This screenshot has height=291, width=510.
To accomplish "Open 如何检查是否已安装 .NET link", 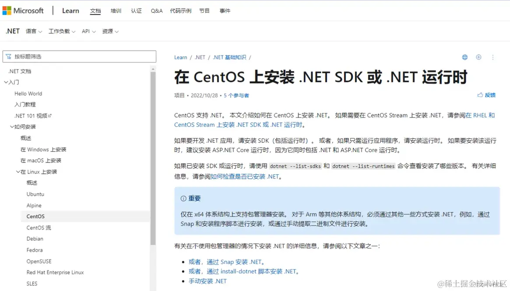I will click(x=245, y=177).
